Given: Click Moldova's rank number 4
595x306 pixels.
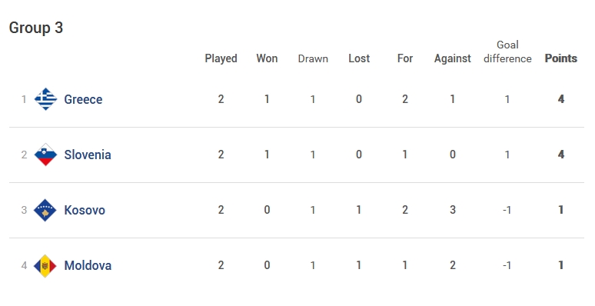Looking at the screenshot, I should 24,266.
